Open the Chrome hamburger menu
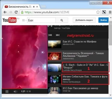 point(110,12)
